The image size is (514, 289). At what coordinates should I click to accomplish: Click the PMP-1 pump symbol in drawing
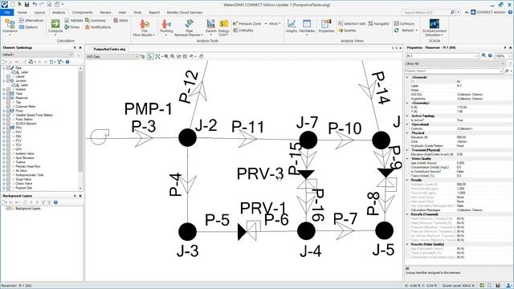(100, 137)
